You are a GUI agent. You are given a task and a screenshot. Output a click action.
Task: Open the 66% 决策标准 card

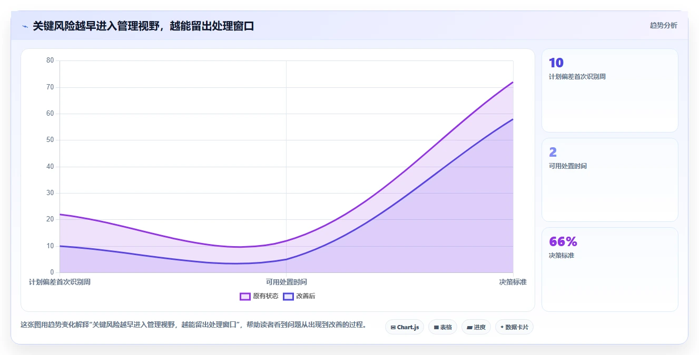click(609, 269)
